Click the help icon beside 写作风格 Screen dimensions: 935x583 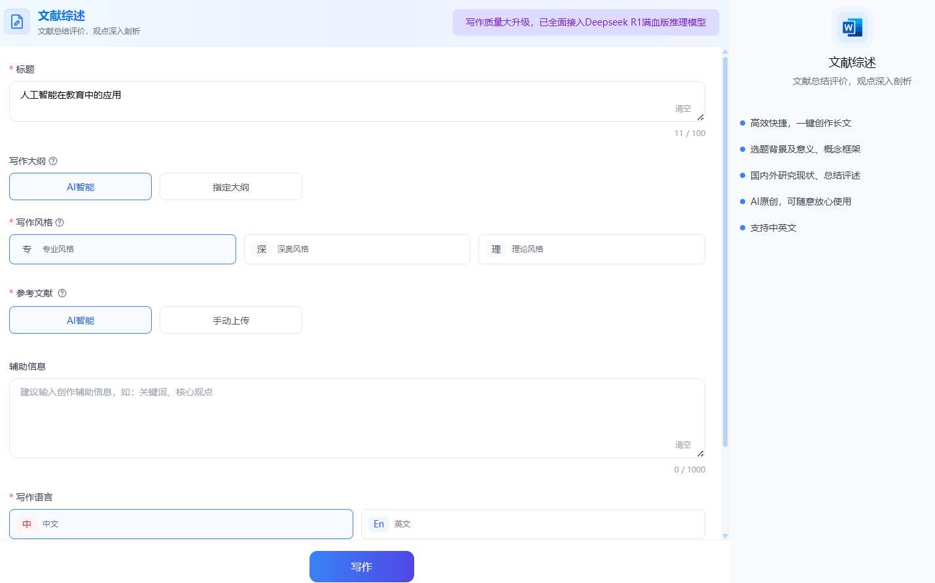pyautogui.click(x=60, y=222)
